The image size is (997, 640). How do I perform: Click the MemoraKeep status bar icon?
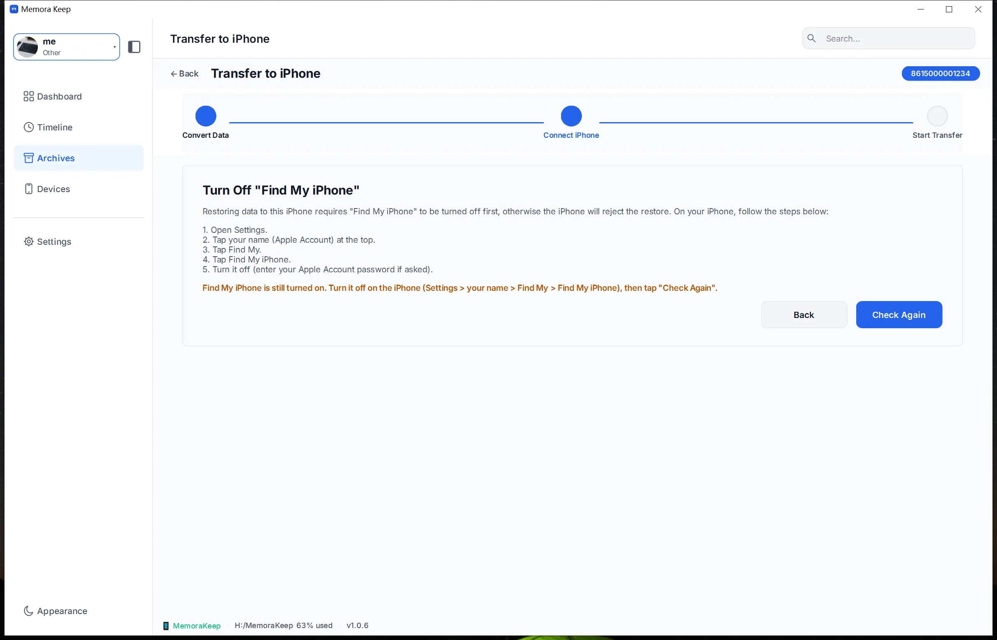pos(165,626)
